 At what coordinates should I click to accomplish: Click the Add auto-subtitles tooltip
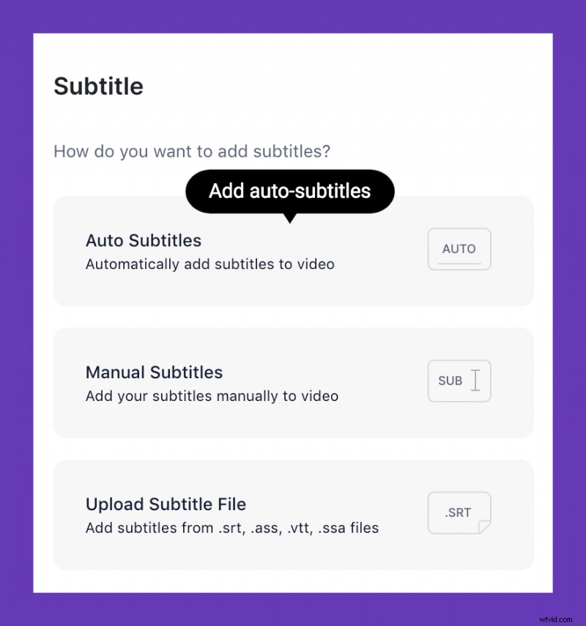point(289,191)
